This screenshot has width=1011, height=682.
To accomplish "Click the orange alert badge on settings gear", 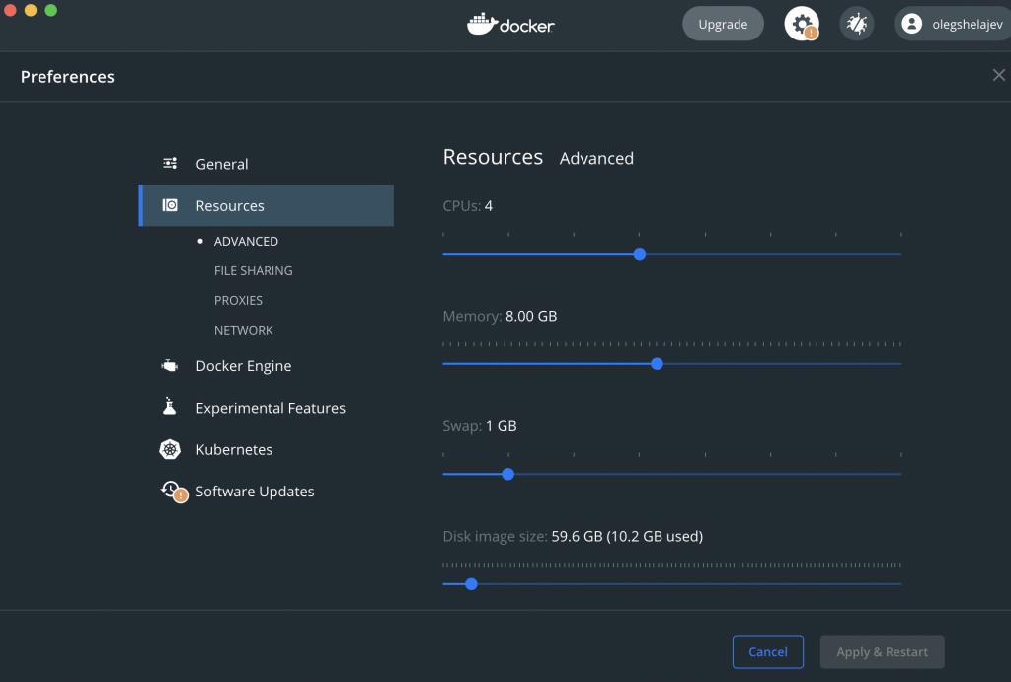I will coord(812,33).
